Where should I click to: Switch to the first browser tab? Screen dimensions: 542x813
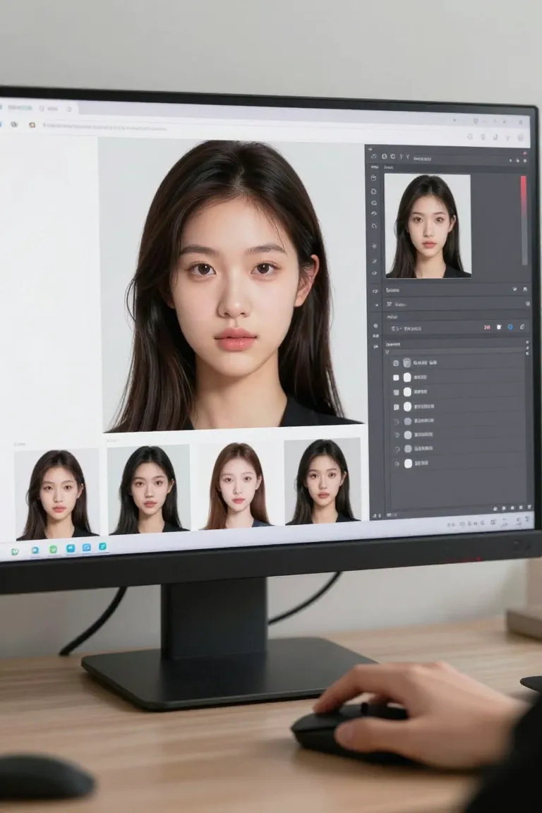pyautogui.click(x=18, y=108)
